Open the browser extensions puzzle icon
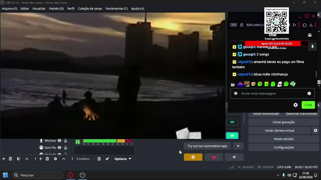Image resolution: width=321 pixels, height=180 pixels. coord(304,25)
